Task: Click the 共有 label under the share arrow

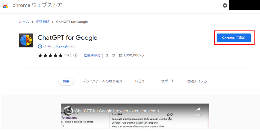Action: (198, 115)
